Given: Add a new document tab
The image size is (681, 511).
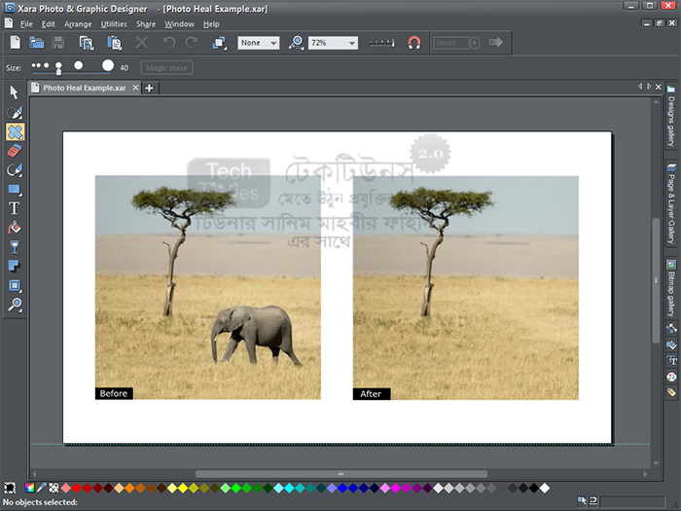Looking at the screenshot, I should 149,88.
